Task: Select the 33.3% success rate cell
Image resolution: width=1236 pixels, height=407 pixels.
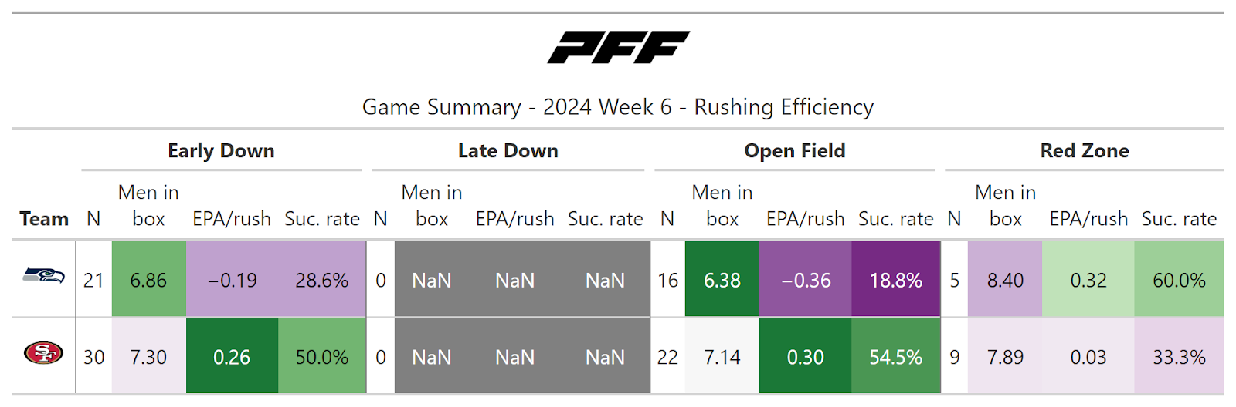Action: [1179, 357]
